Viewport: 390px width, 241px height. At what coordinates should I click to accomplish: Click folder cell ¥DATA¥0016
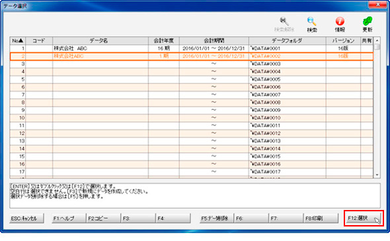(x=288, y=164)
